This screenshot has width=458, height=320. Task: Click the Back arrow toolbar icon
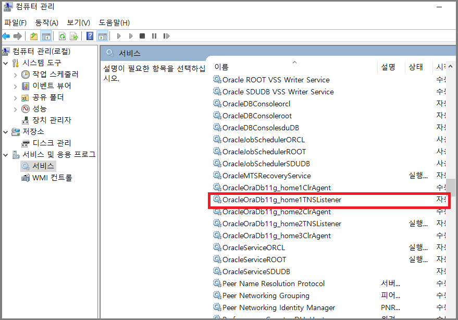coord(6,36)
